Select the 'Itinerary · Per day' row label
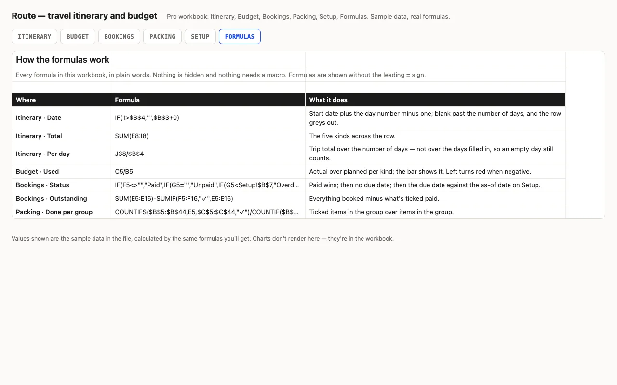The width and height of the screenshot is (617, 385). coord(62,154)
